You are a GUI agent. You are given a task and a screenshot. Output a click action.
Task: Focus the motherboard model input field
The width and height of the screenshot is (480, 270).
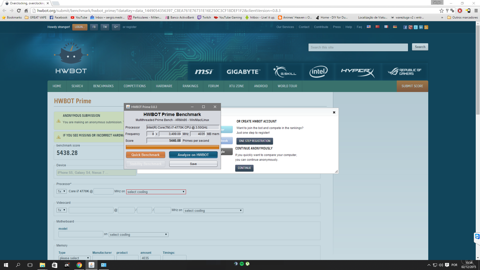pyautogui.click(x=81, y=234)
